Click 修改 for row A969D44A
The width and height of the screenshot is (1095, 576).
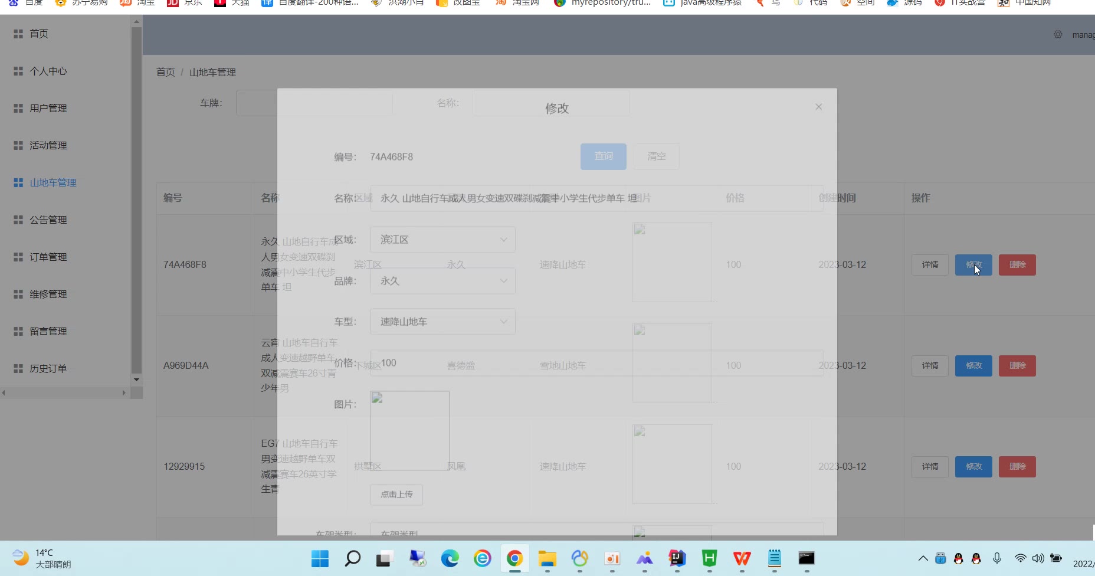[x=973, y=366]
